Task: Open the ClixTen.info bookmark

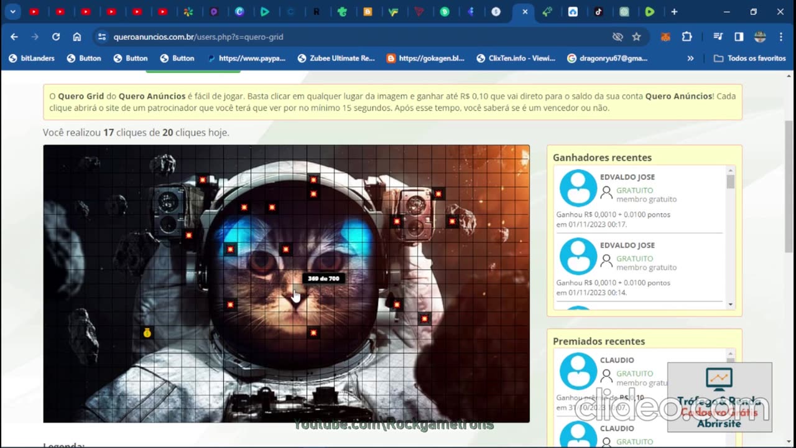Action: tap(516, 58)
